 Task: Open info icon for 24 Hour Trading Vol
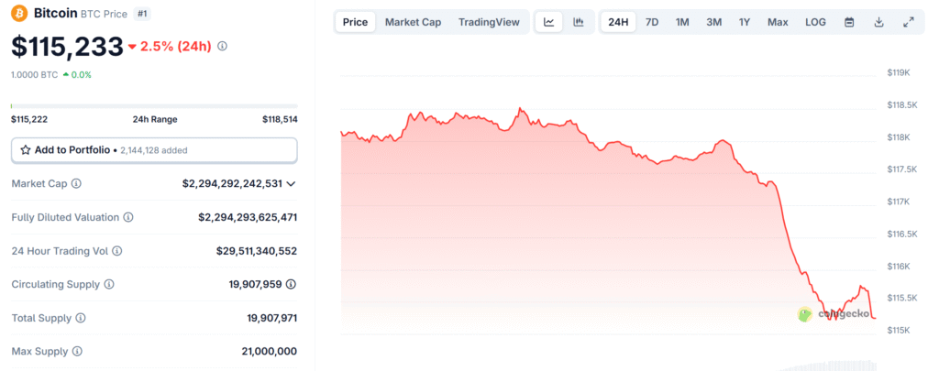(x=116, y=251)
